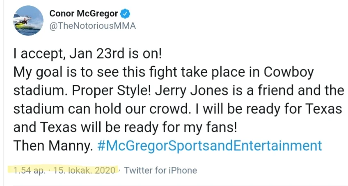Open the #McGregorSportsandEntertainment hashtag
348x186 pixels.
point(210,145)
